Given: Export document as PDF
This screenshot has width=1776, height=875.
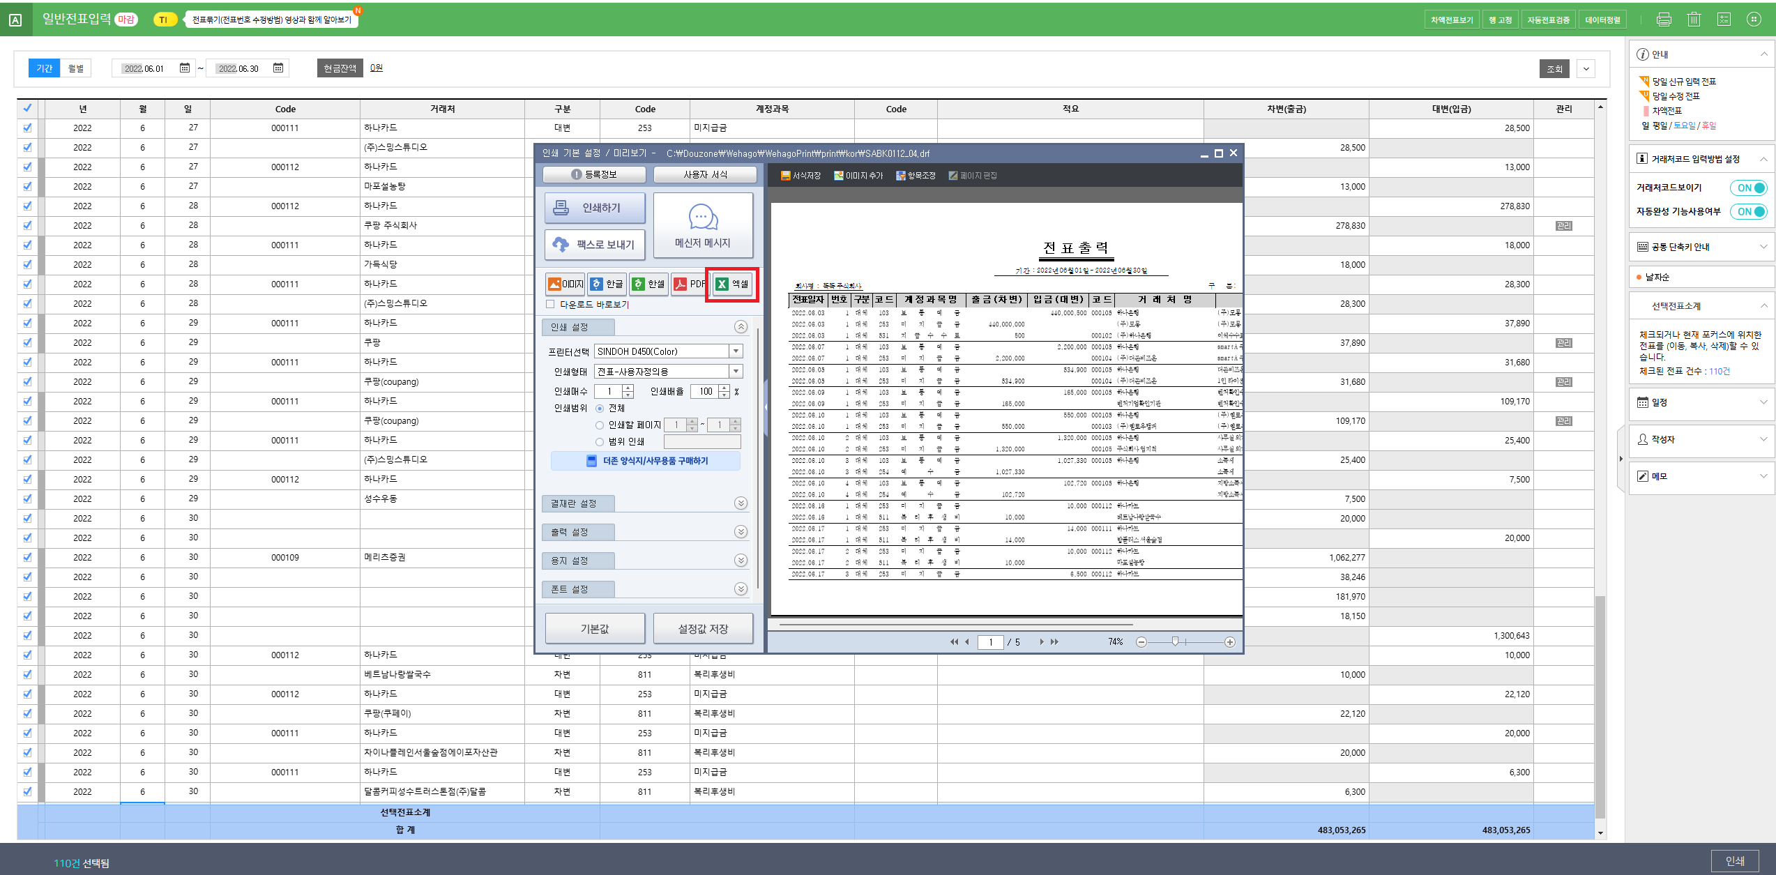Looking at the screenshot, I should [x=689, y=284].
